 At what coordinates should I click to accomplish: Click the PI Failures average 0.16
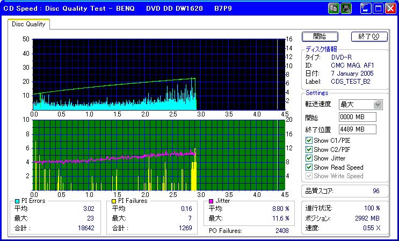pyautogui.click(x=186, y=209)
